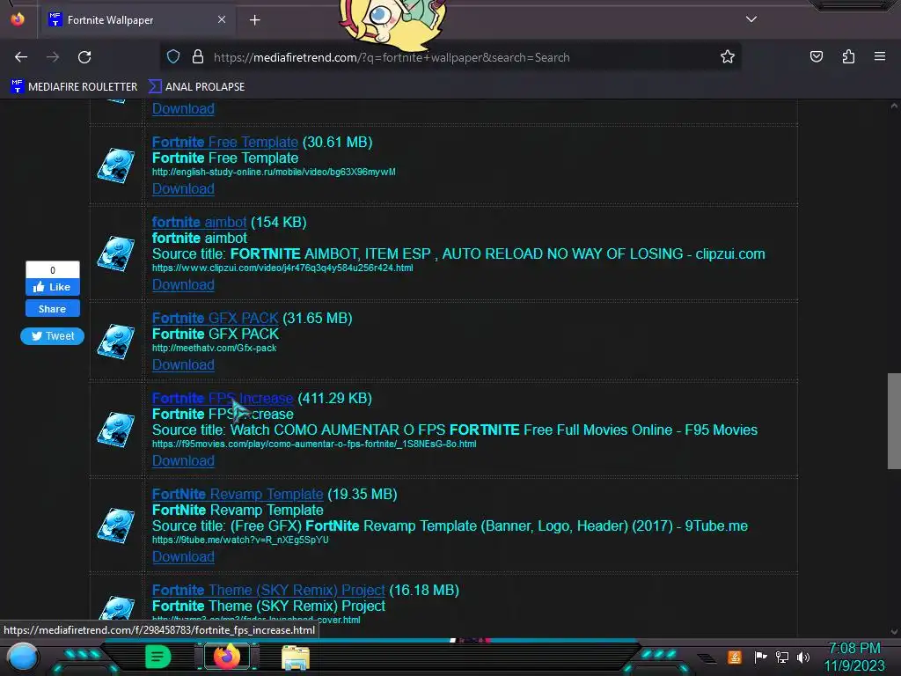Open the Action Center flag tray icon

pos(761,657)
